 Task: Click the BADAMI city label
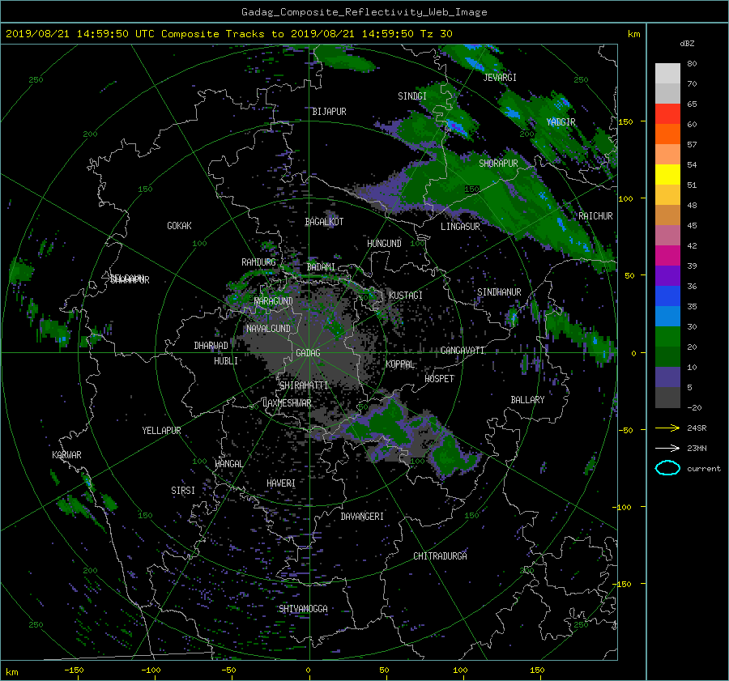click(x=321, y=267)
